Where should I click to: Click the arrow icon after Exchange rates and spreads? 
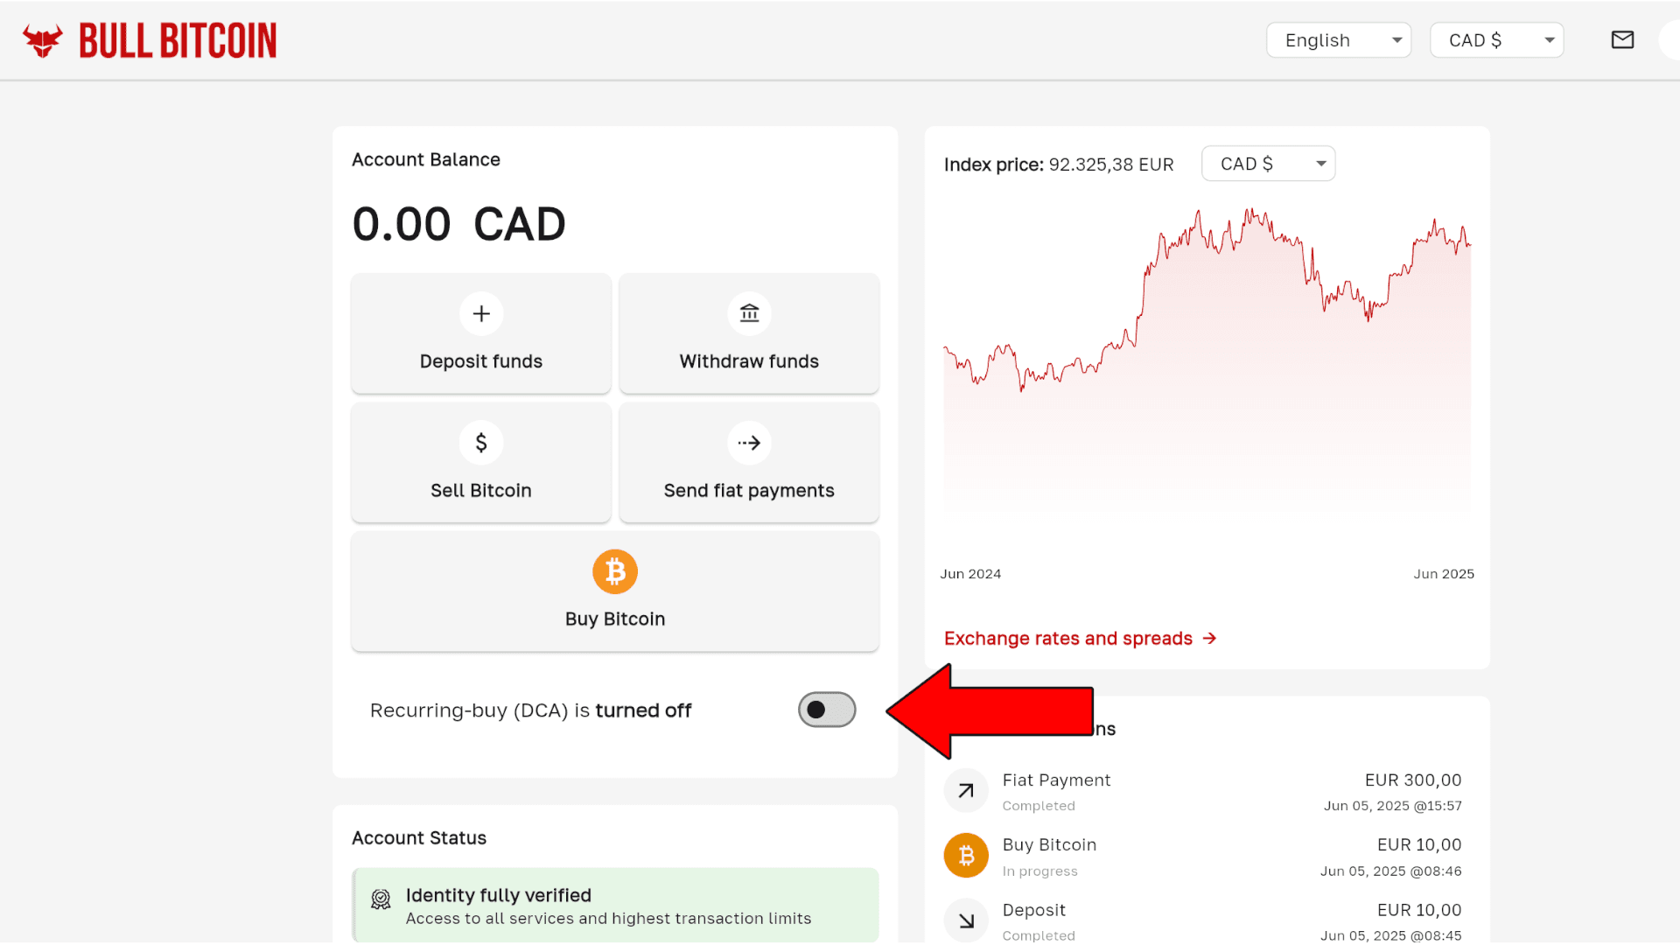1209,639
